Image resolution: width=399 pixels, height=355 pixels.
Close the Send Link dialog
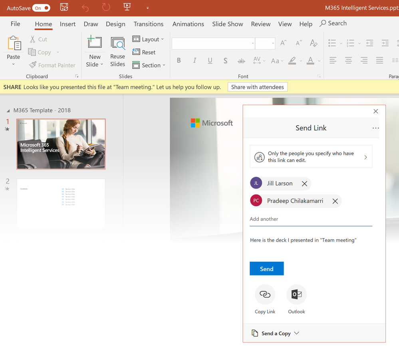[375, 111]
